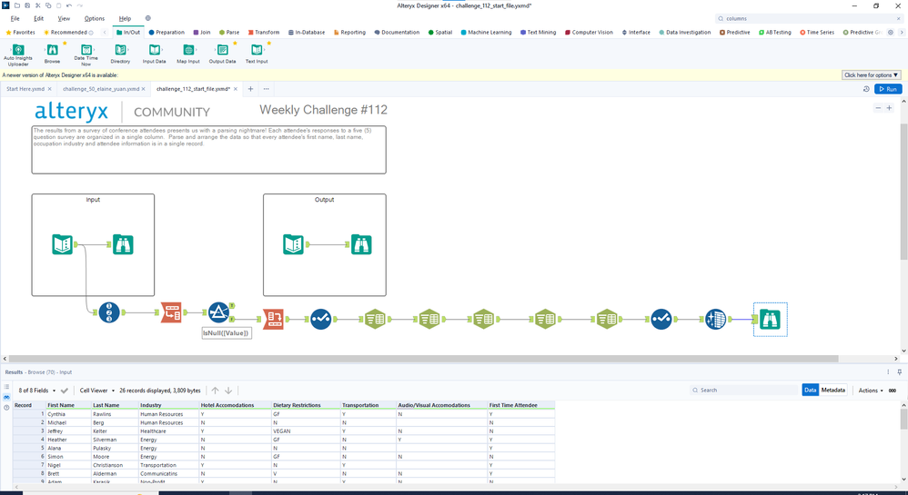Switch to the Parse tool category
This screenshot has height=495, width=908.
229,33
